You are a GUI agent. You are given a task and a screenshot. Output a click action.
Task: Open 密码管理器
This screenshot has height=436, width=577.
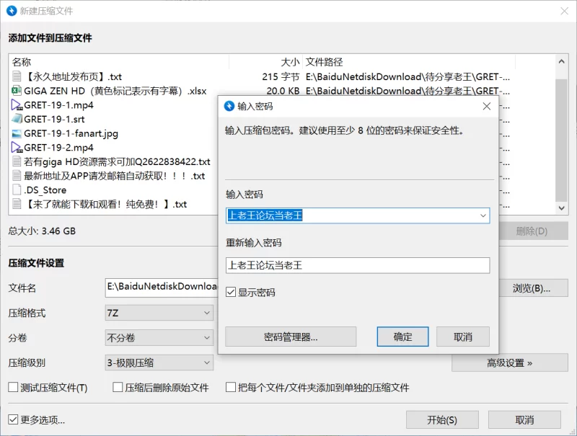click(x=291, y=337)
